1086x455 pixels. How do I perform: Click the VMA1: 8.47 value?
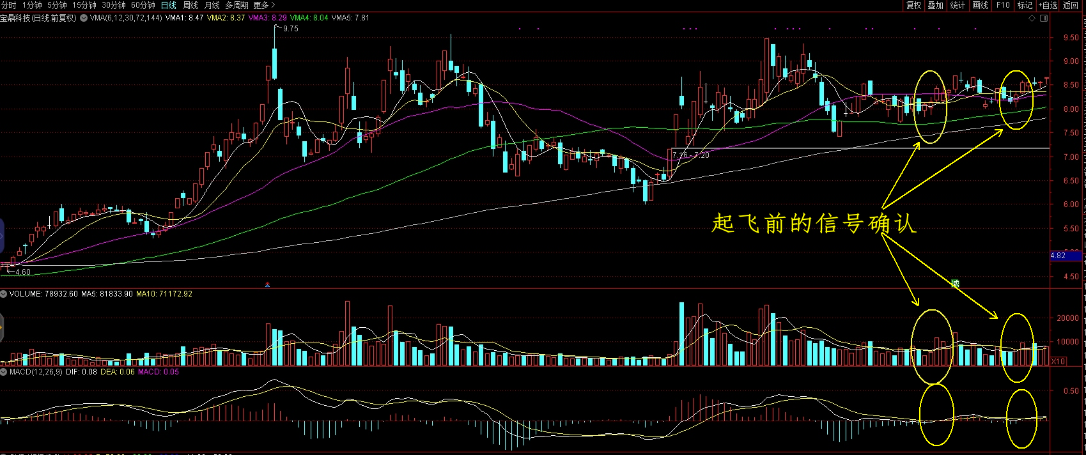coord(184,18)
